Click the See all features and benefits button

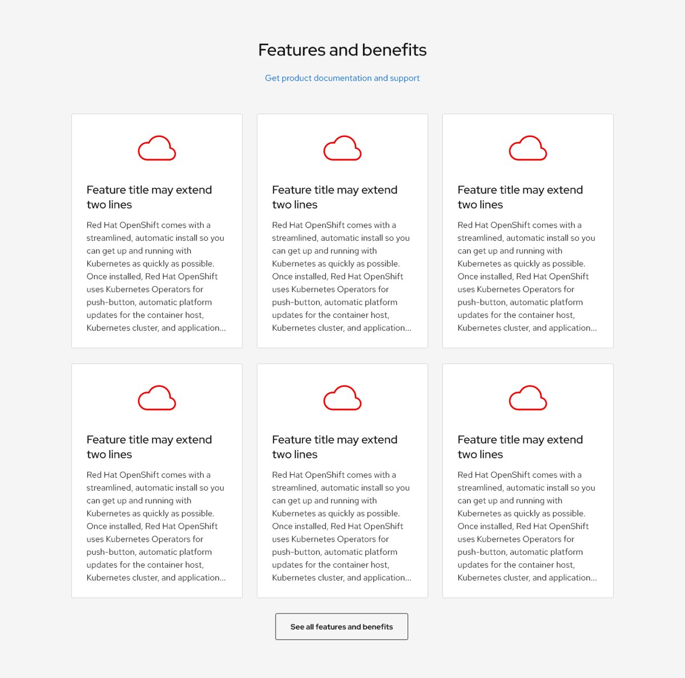341,626
